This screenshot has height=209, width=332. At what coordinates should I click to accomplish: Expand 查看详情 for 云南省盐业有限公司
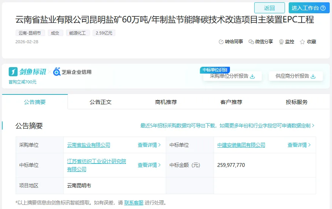tap(149, 145)
